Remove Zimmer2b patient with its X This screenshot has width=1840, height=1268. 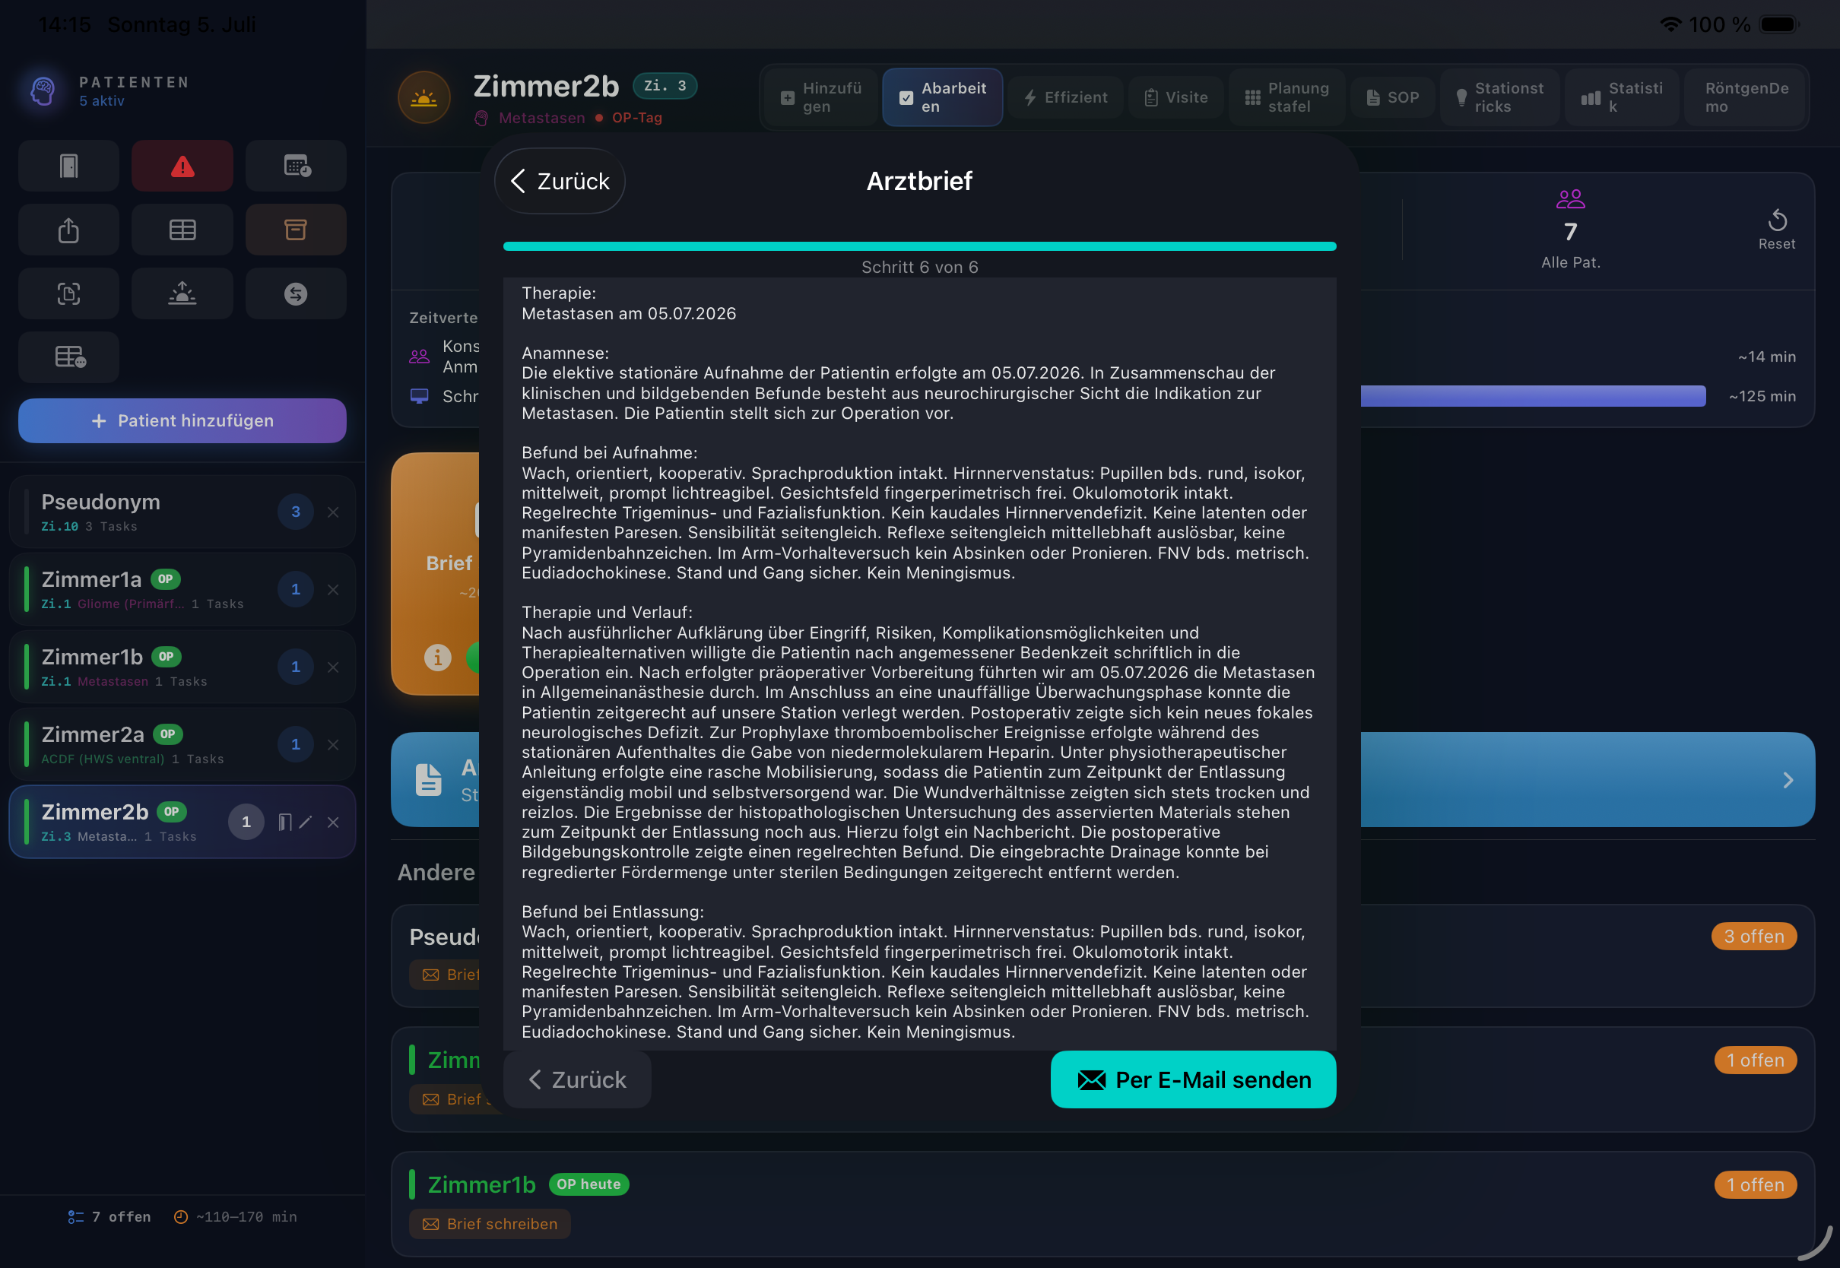pyautogui.click(x=333, y=823)
